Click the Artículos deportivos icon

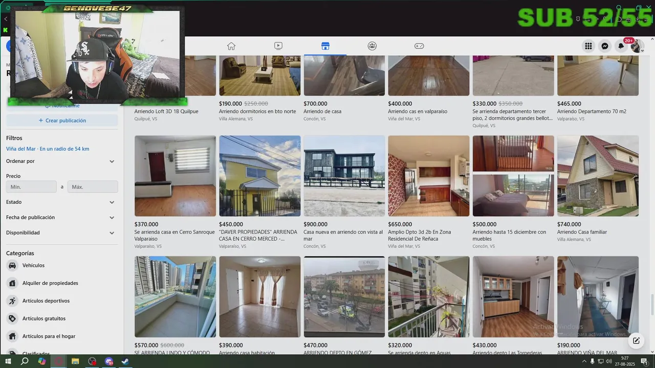tap(12, 301)
